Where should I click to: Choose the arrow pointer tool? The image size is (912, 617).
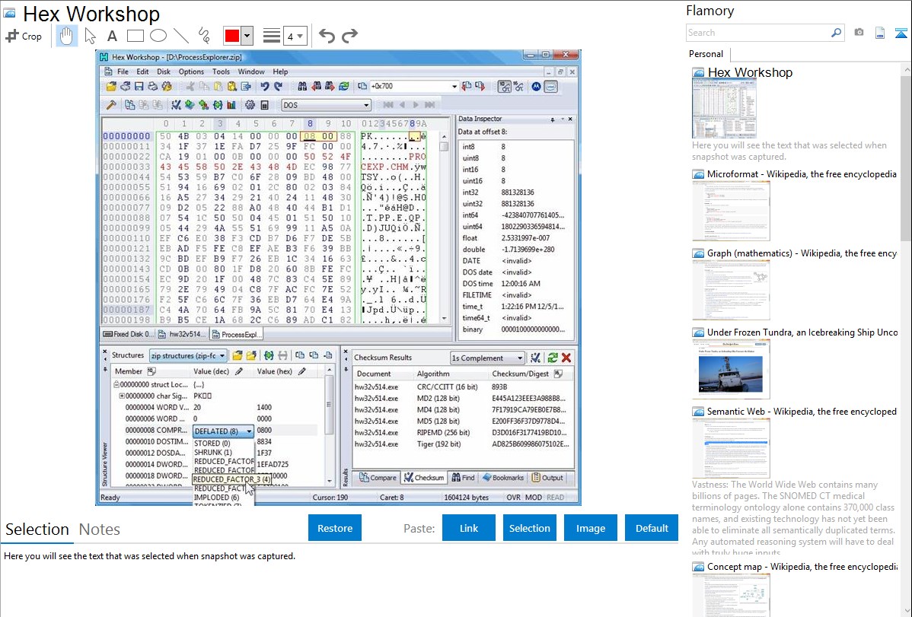click(90, 36)
